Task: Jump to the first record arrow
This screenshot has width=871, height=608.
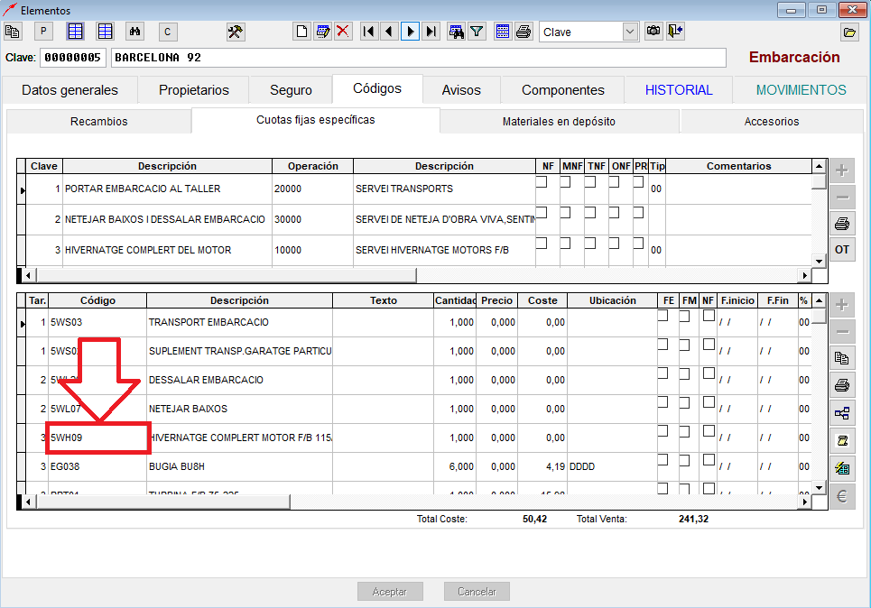Action: pyautogui.click(x=368, y=32)
